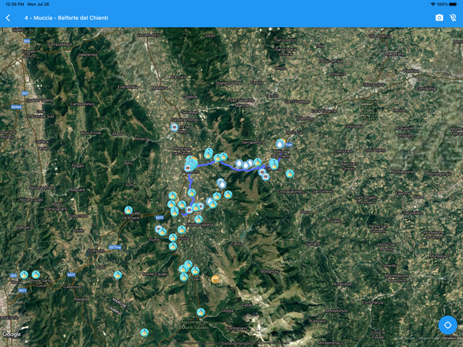Tap the southernmost church marker on the map

144,332
